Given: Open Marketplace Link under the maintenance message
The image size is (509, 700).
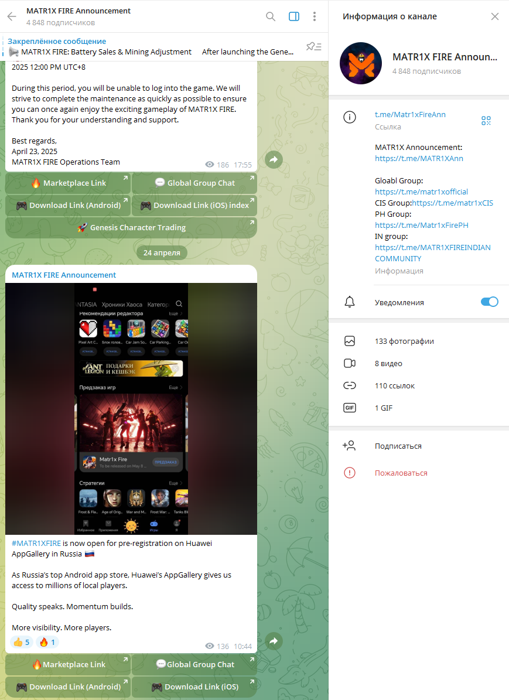Looking at the screenshot, I should pos(68,183).
